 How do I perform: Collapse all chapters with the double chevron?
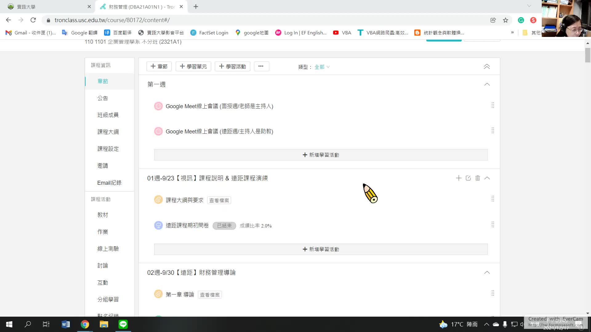tap(487, 66)
